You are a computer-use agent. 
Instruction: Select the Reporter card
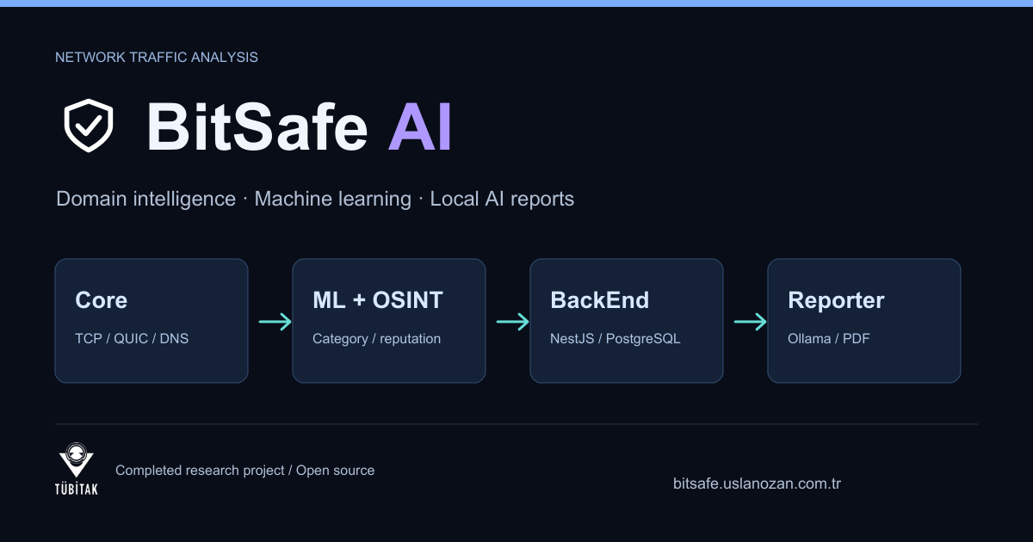[864, 321]
